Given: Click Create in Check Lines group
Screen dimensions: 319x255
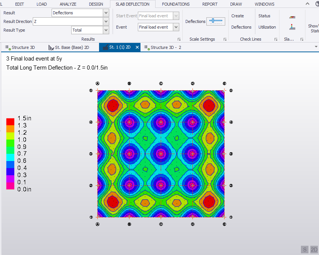Looking at the screenshot, I should [x=237, y=16].
